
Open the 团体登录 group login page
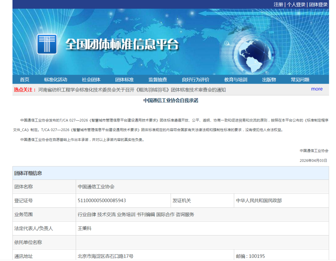coord(318,4)
